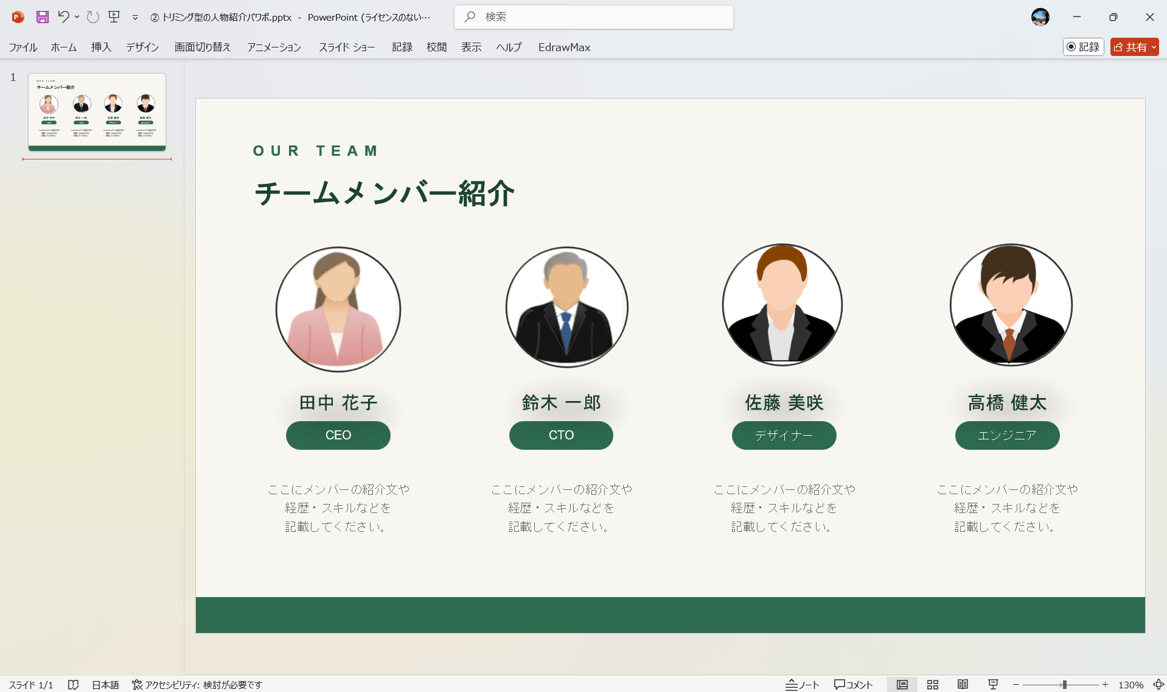Screen dimensions: 1167x692
Task: Switch to the アニメーション ribbon tab
Action: pos(274,47)
